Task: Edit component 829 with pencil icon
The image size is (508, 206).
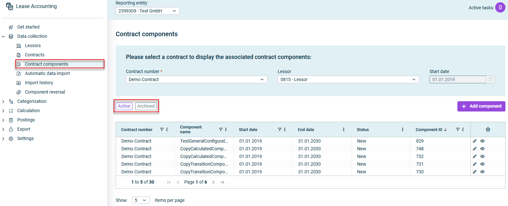Action: 475,141
